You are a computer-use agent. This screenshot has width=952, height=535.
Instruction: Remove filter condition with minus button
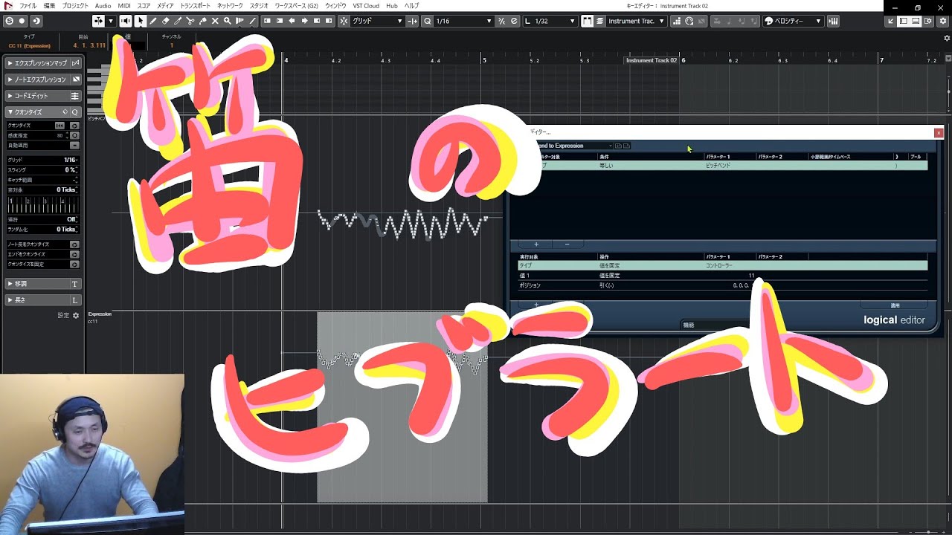567,244
